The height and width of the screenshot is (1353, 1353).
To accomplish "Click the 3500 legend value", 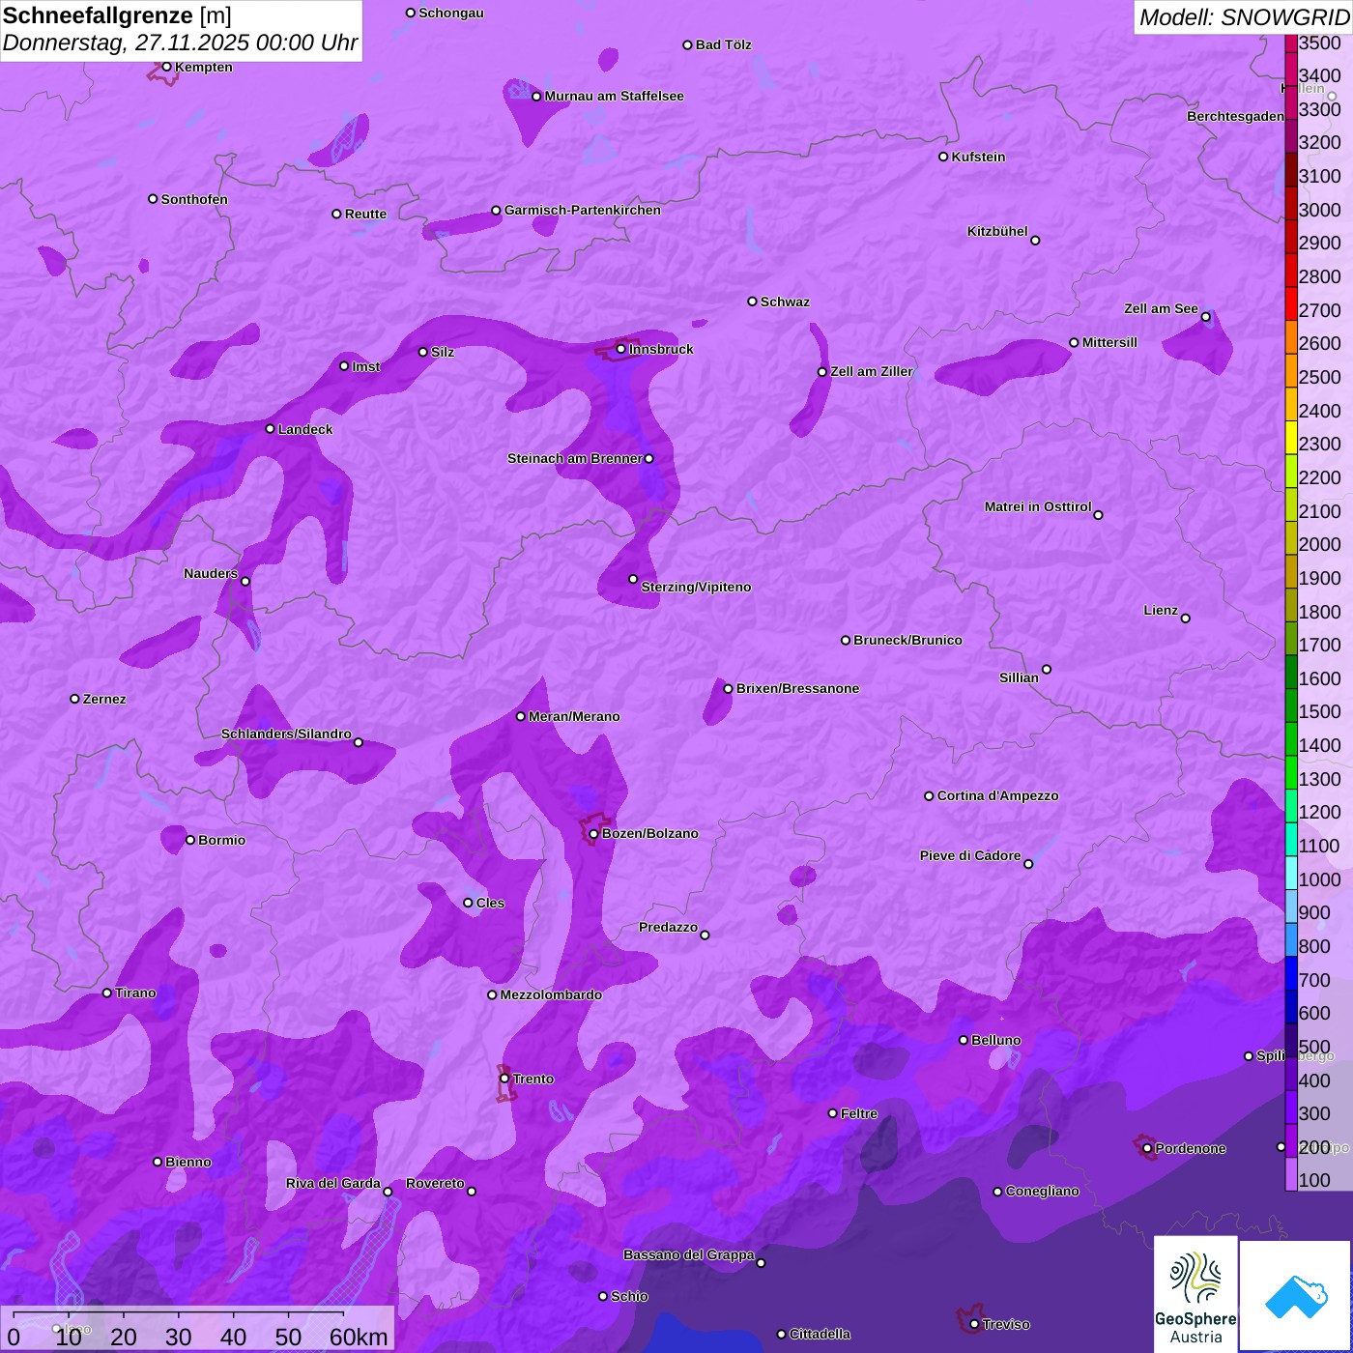I will 1319,43.
